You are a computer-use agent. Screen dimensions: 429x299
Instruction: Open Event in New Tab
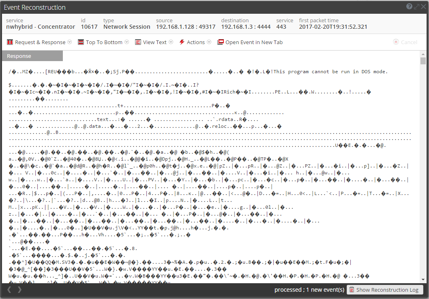(x=250, y=42)
